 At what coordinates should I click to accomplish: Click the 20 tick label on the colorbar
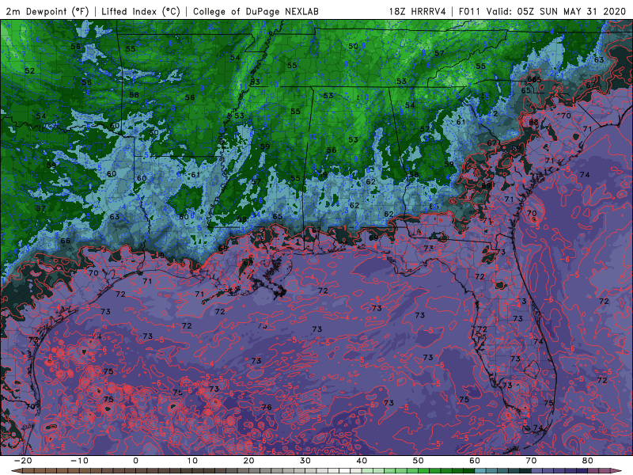248,461
